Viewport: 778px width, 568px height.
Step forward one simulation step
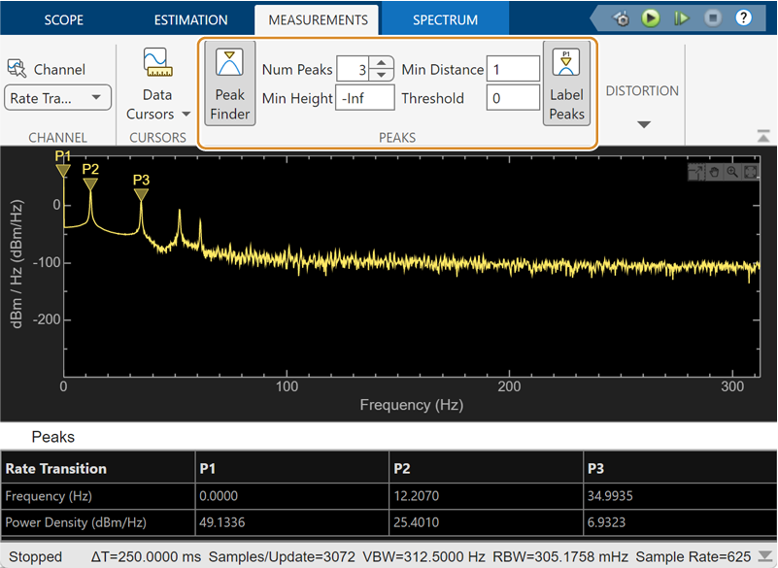click(681, 18)
